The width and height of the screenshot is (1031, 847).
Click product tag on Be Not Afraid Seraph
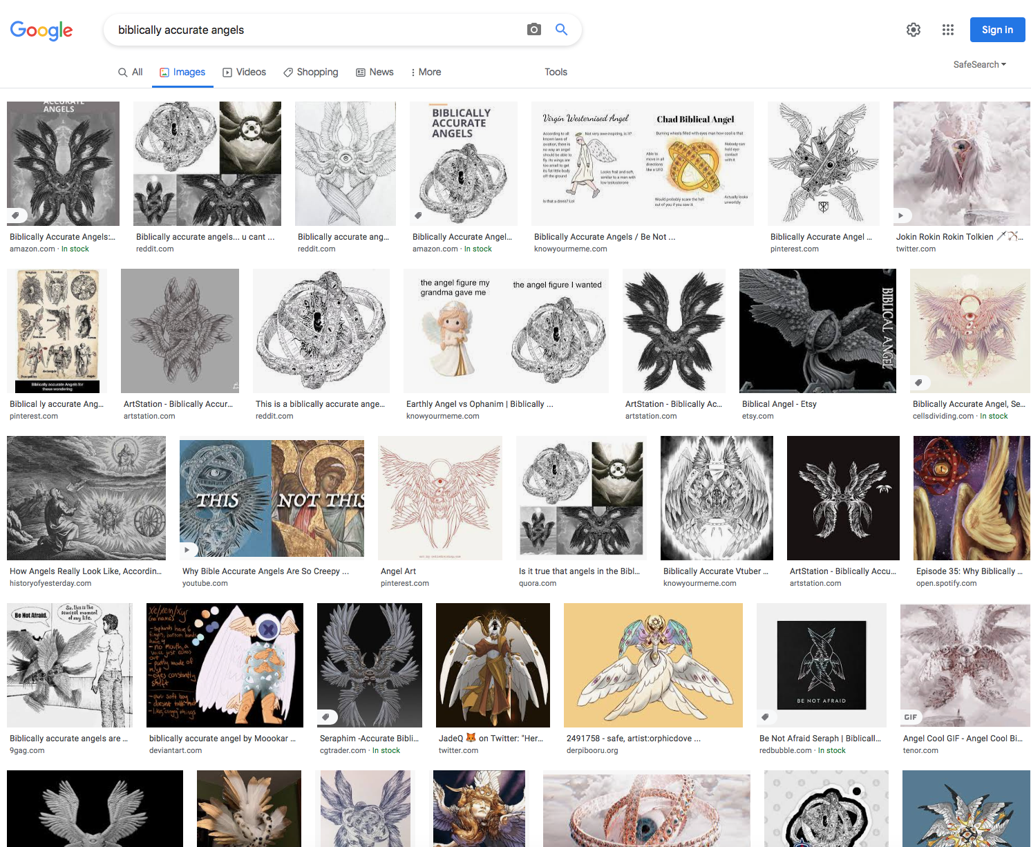(766, 717)
